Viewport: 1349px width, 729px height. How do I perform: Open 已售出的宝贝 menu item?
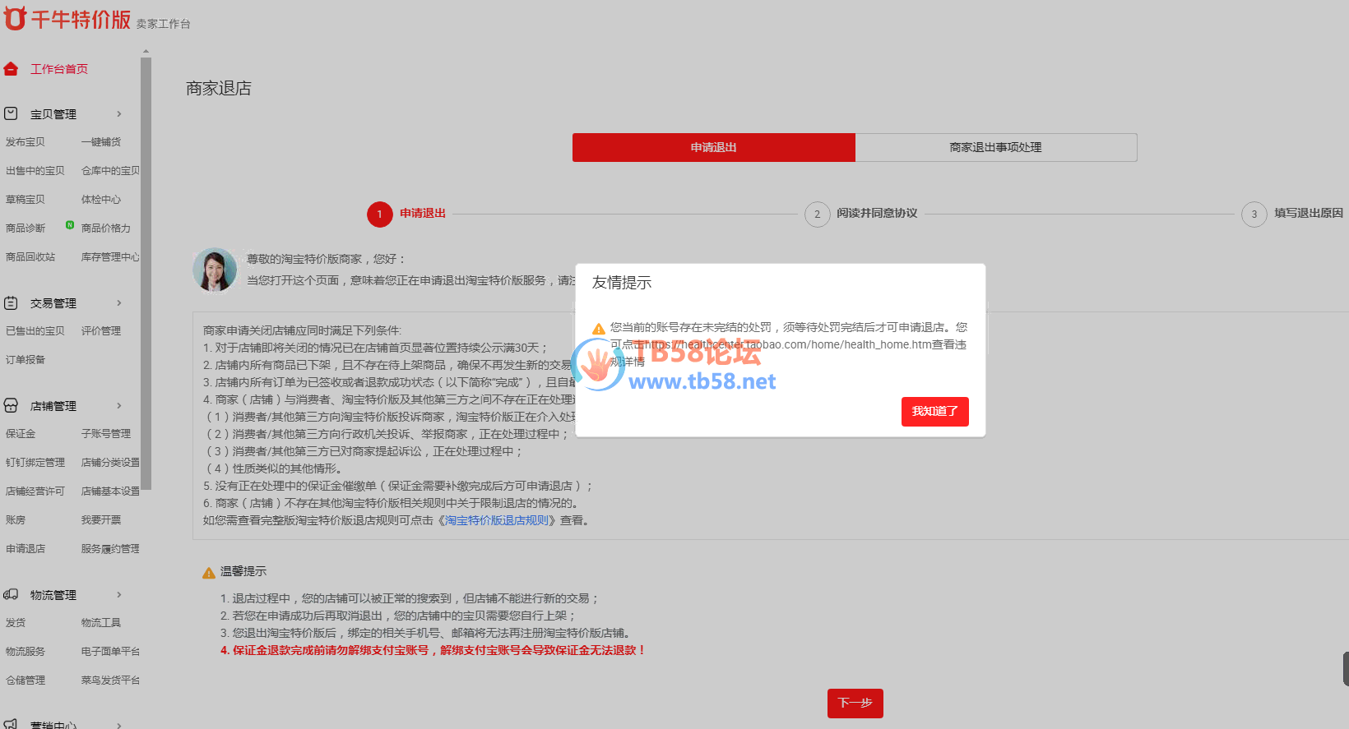click(35, 331)
